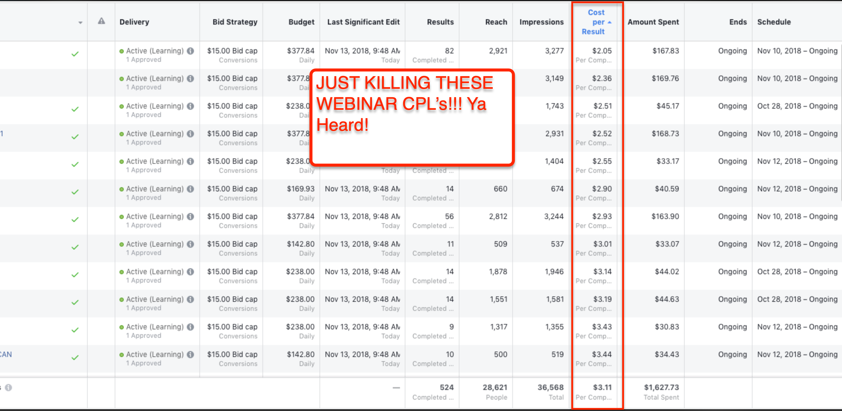Screen dimensions: 842x411
Task: Open info icon in the $2.36 row
Action: 190,79
